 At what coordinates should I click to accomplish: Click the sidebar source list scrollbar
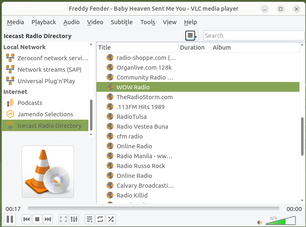coord(91,115)
